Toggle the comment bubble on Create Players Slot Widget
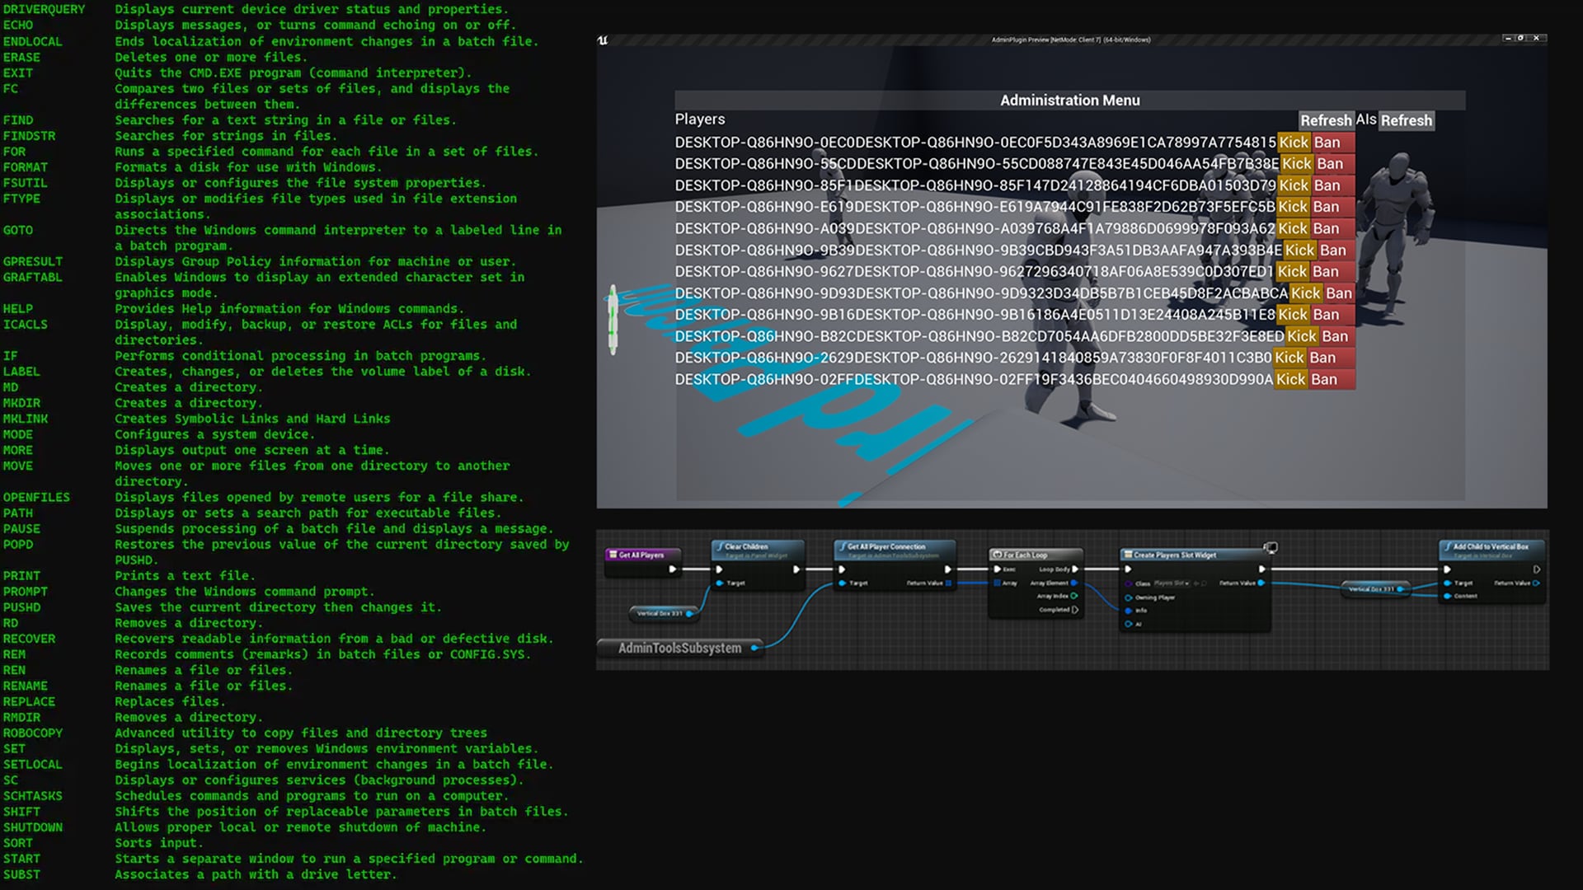This screenshot has width=1583, height=890. (1271, 547)
